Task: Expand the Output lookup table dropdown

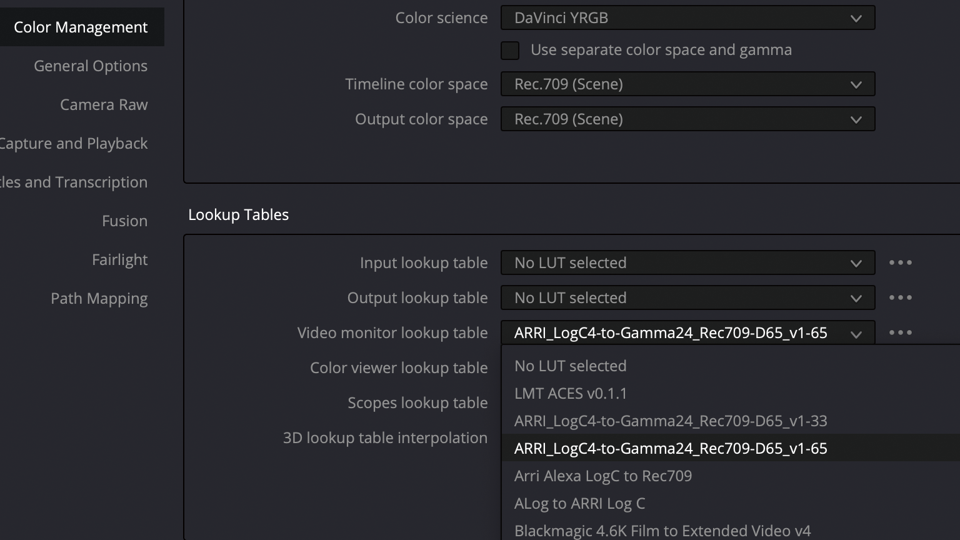Action: coord(687,298)
